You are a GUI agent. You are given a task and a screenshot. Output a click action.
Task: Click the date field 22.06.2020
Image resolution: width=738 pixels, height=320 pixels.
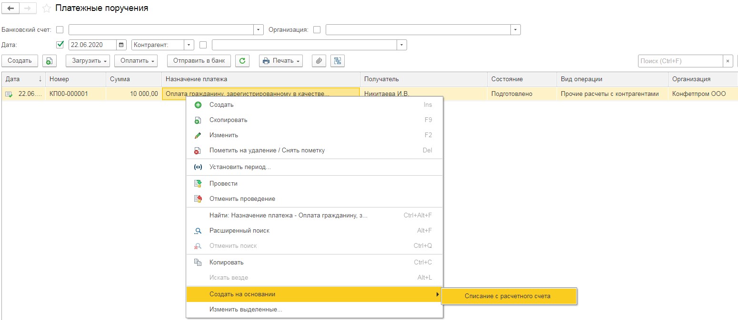pos(93,45)
